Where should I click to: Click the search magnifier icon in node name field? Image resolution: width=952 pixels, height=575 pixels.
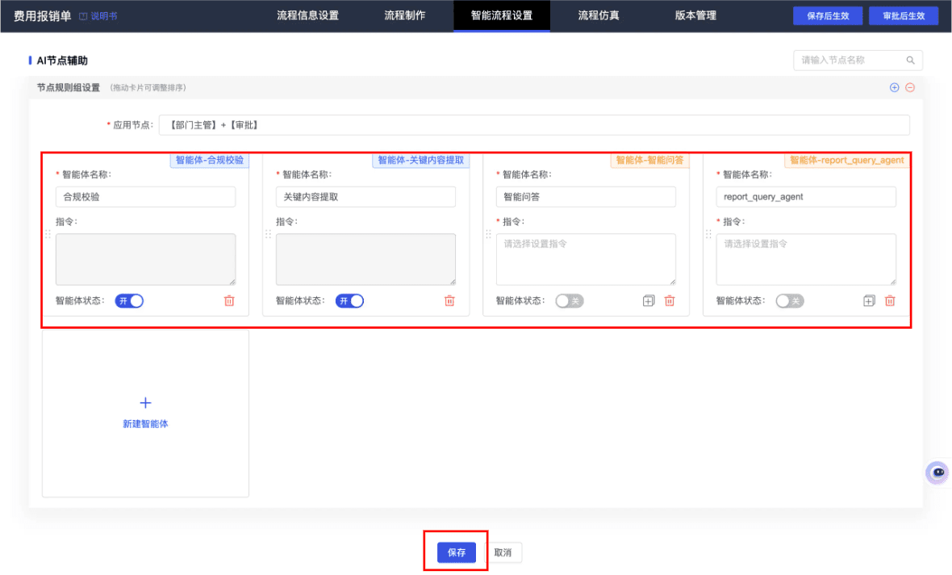click(x=910, y=61)
